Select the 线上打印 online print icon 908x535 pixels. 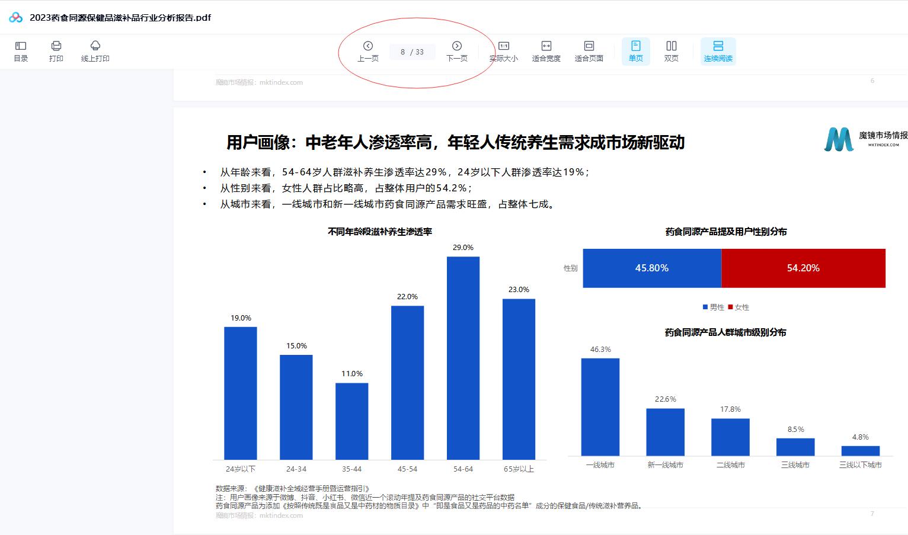95,51
